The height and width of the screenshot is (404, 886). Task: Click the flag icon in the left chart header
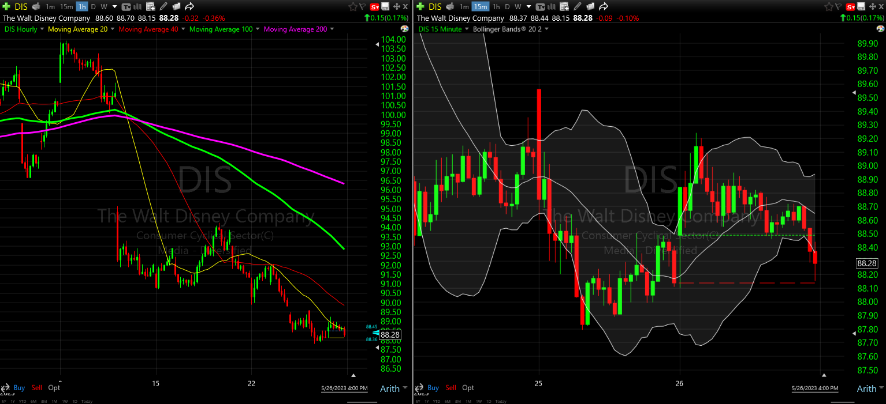tap(363, 7)
